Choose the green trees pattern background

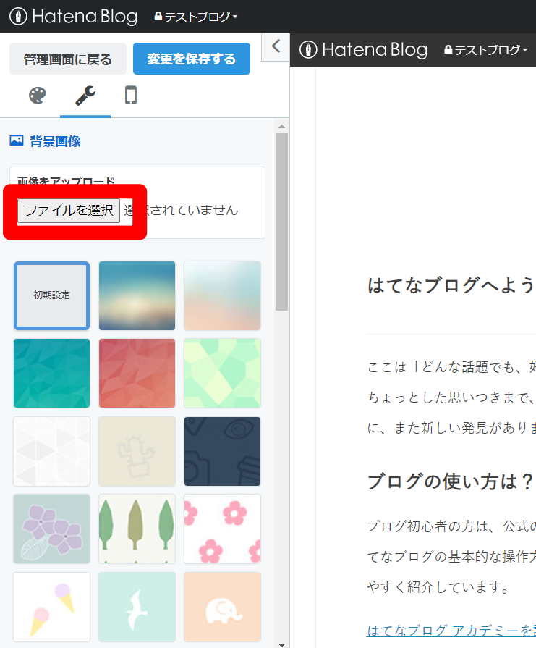(137, 529)
